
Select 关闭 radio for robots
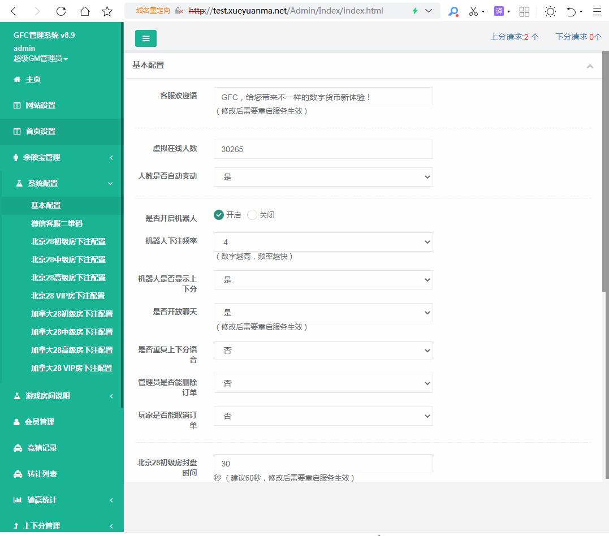pos(252,215)
